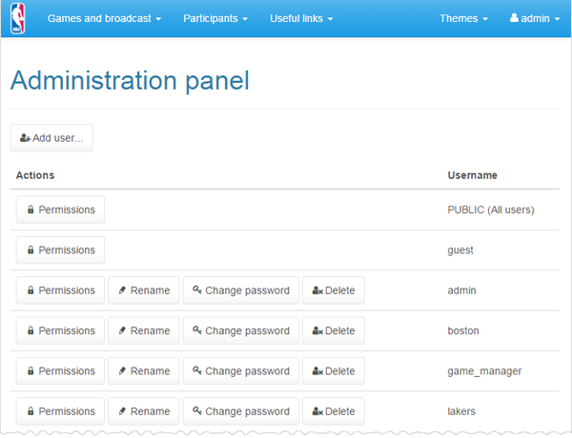Screen dimensions: 572x438
Task: Click the key icon for boston's password change
Action: 197,330
